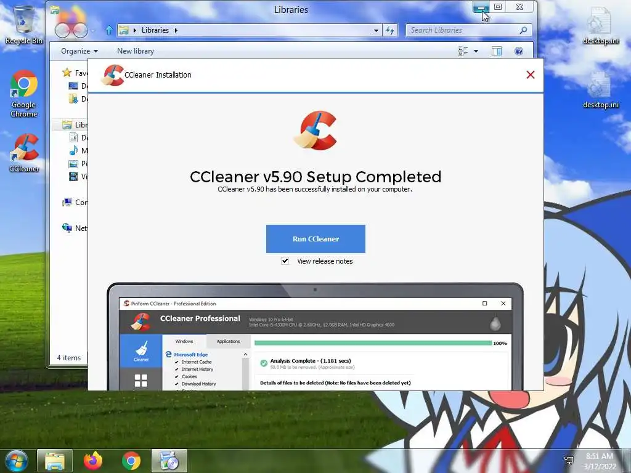This screenshot has width=631, height=473.
Task: Show the taskbar clock and date
Action: pyautogui.click(x=600, y=461)
